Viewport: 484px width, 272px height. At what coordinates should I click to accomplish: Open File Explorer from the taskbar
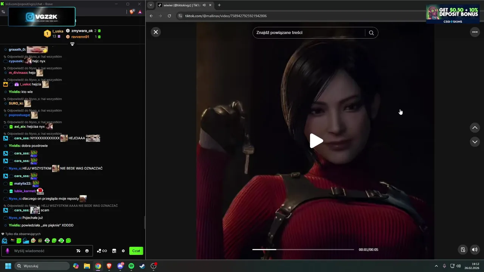[87, 266]
